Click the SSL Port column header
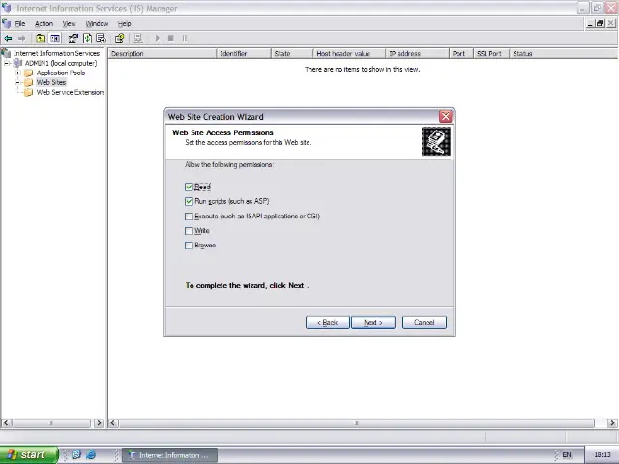 point(491,54)
